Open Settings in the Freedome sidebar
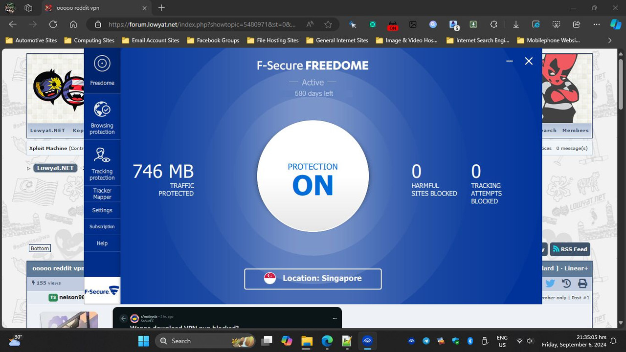This screenshot has width=626, height=352. (x=102, y=210)
